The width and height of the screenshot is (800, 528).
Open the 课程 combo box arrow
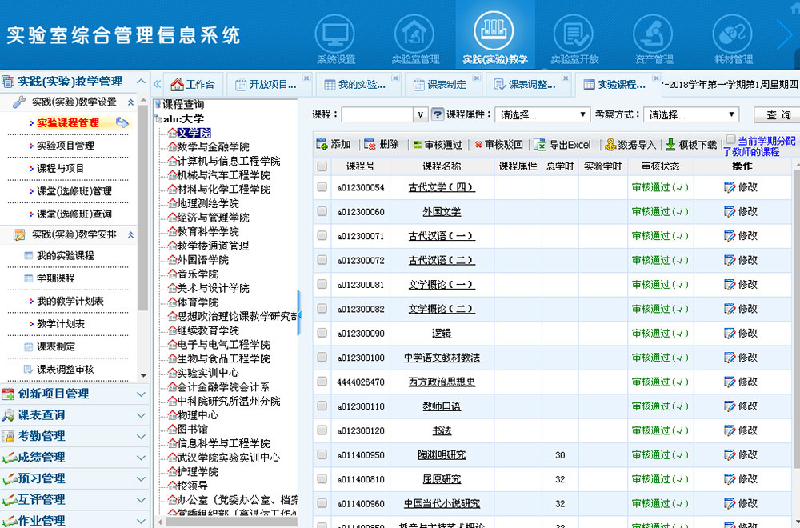click(420, 114)
